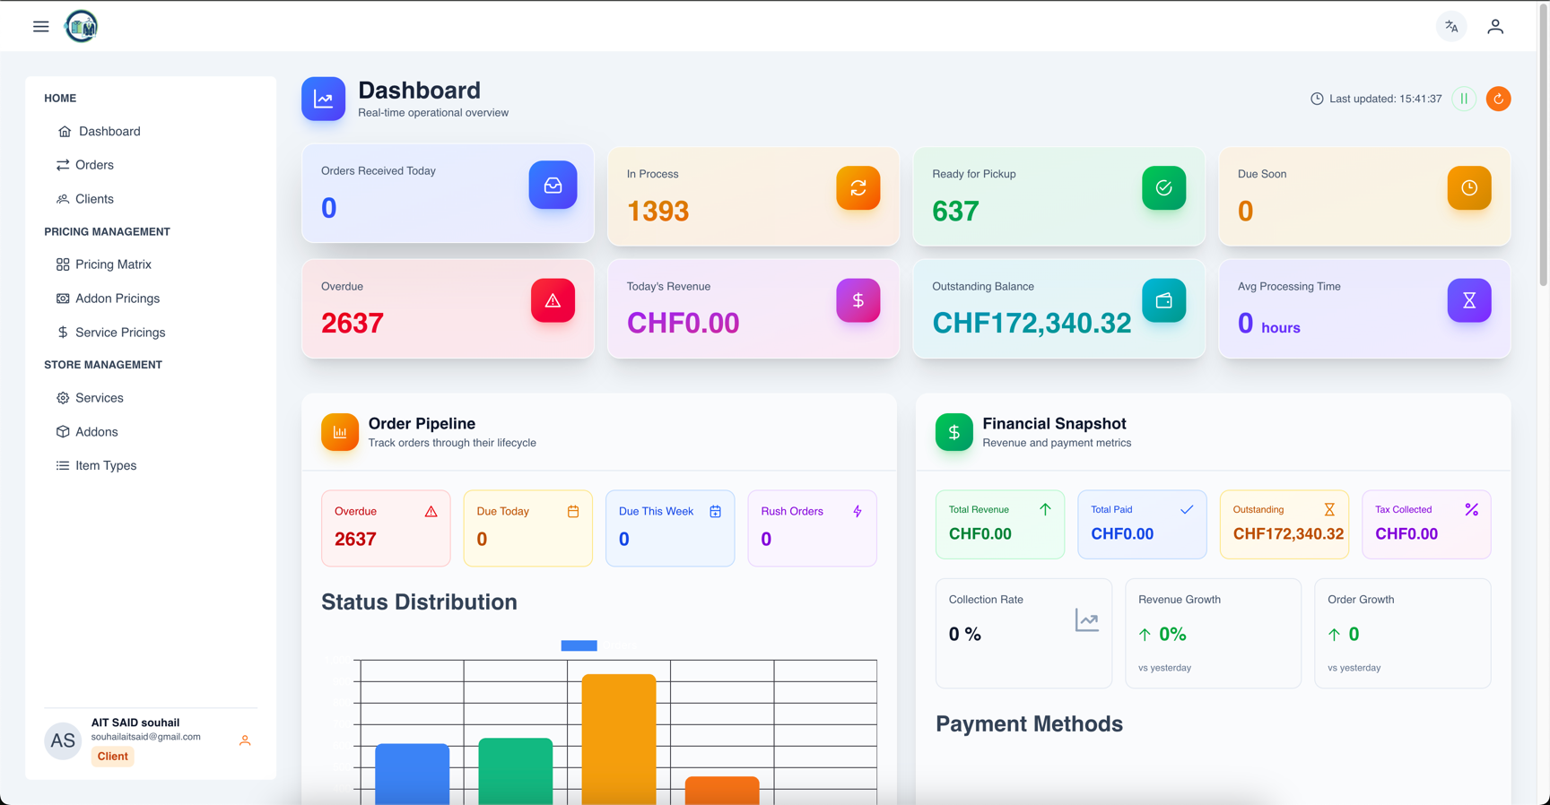This screenshot has height=805, width=1550.
Task: Click the Avg Processing Time hourglass icon
Action: click(x=1469, y=300)
